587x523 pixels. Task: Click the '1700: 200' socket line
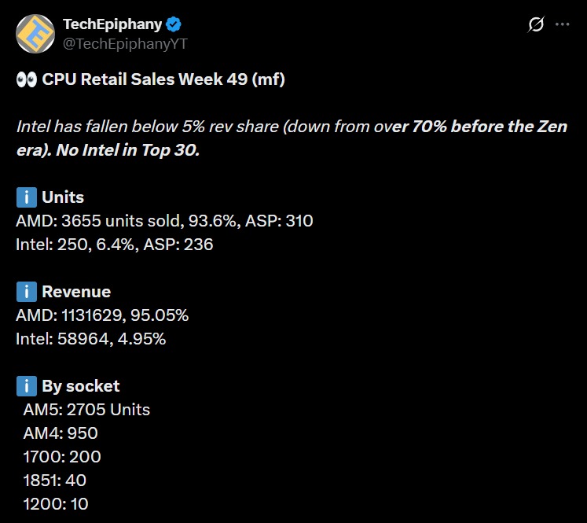click(x=62, y=457)
